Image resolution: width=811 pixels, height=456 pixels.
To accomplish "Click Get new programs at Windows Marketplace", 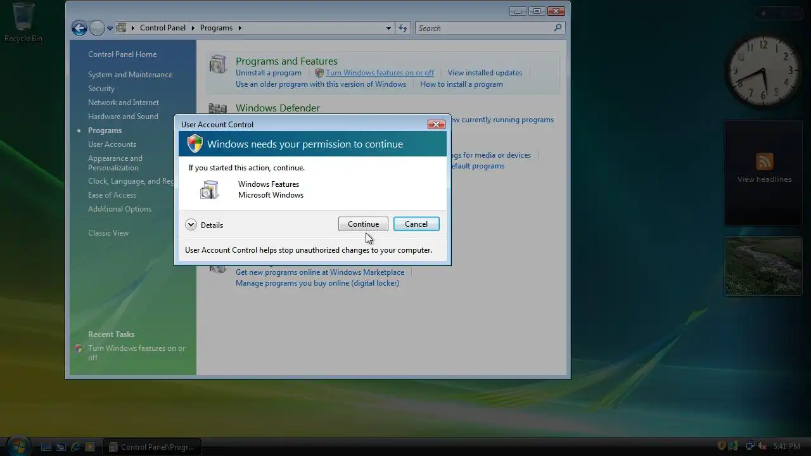I will point(320,272).
